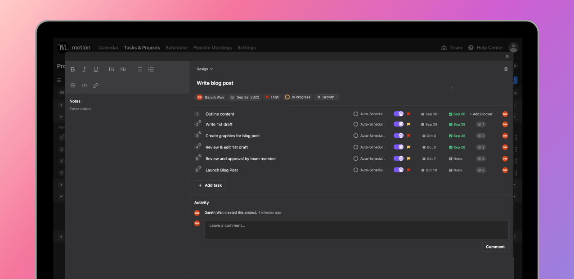Image resolution: width=574 pixels, height=279 pixels.
Task: Delete project using the trash icon
Action: 506,69
